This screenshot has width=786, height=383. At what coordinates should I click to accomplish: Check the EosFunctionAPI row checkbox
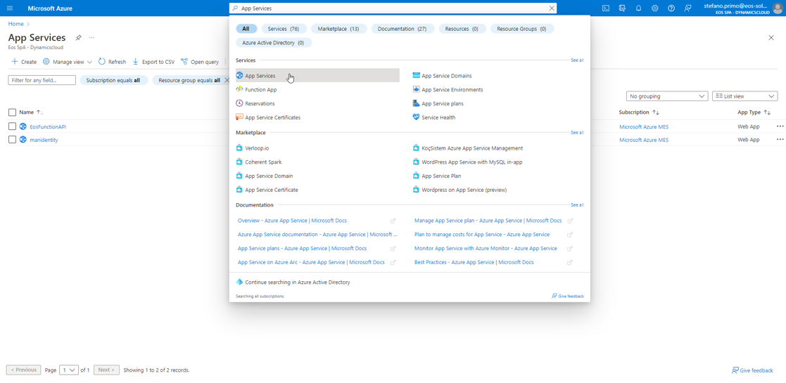[x=12, y=126]
